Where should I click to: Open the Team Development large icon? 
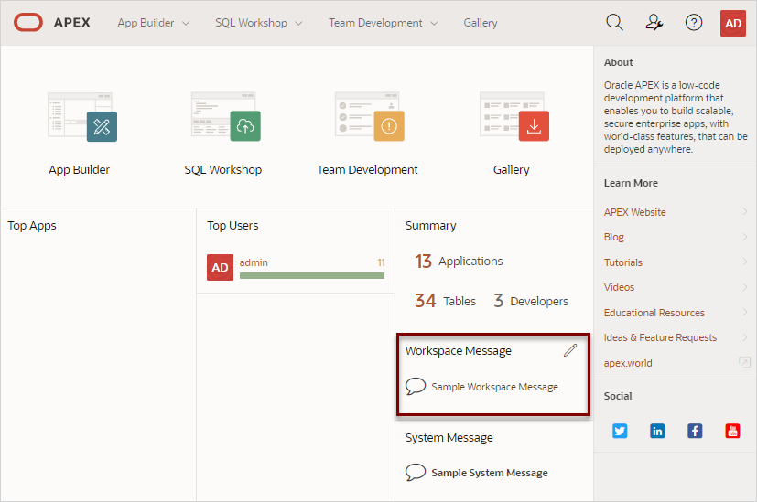click(370, 117)
